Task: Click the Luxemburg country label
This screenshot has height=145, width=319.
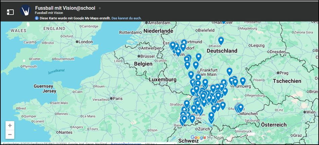Action: (x=163, y=80)
